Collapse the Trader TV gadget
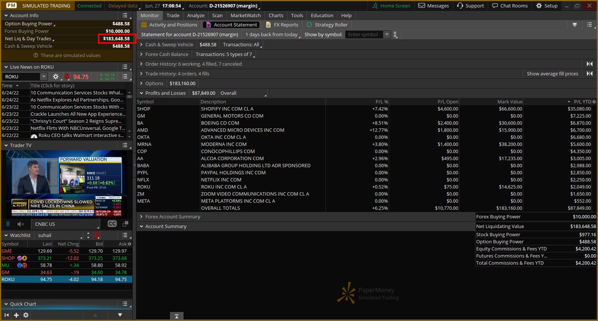The width and height of the screenshot is (598, 321). click(x=6, y=145)
